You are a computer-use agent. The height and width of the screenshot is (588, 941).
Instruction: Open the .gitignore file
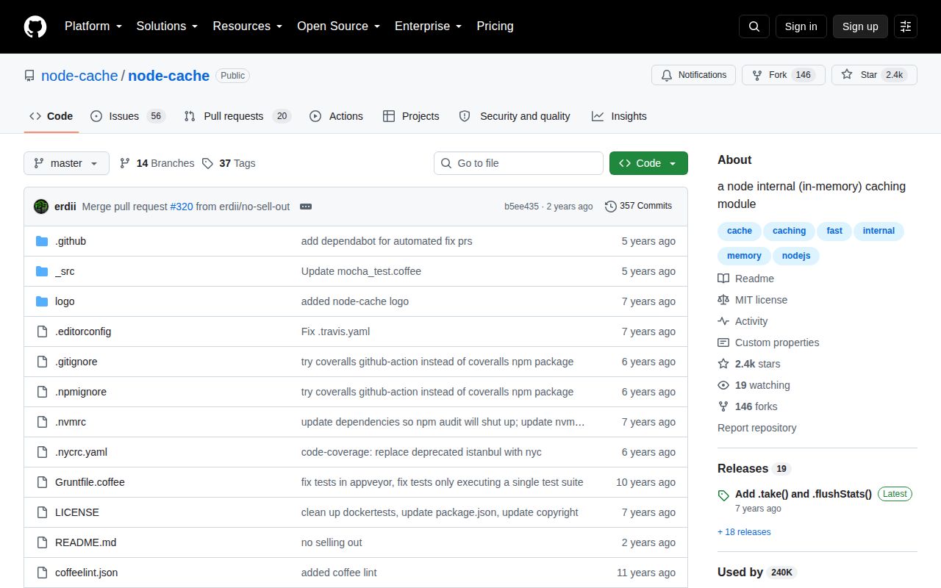pos(76,362)
